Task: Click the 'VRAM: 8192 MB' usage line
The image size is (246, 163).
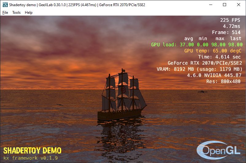Action: (199, 69)
